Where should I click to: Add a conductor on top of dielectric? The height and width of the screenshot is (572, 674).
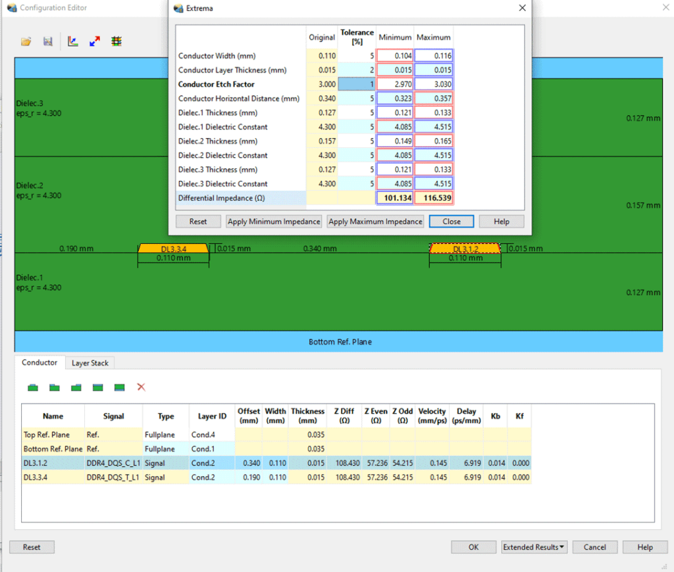coord(32,388)
